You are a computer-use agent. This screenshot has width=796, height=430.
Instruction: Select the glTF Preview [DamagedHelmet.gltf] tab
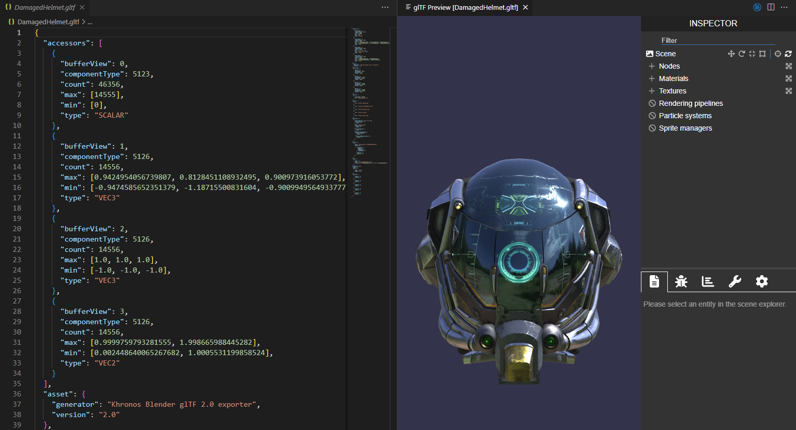pos(466,7)
